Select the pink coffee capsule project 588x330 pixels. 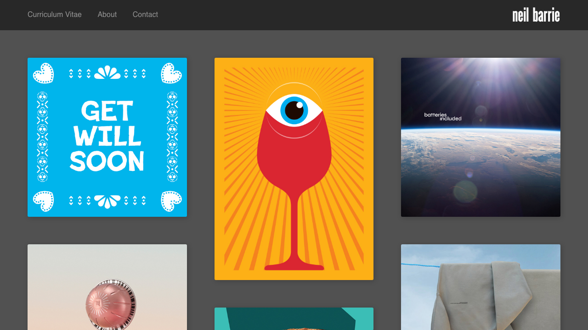click(107, 287)
